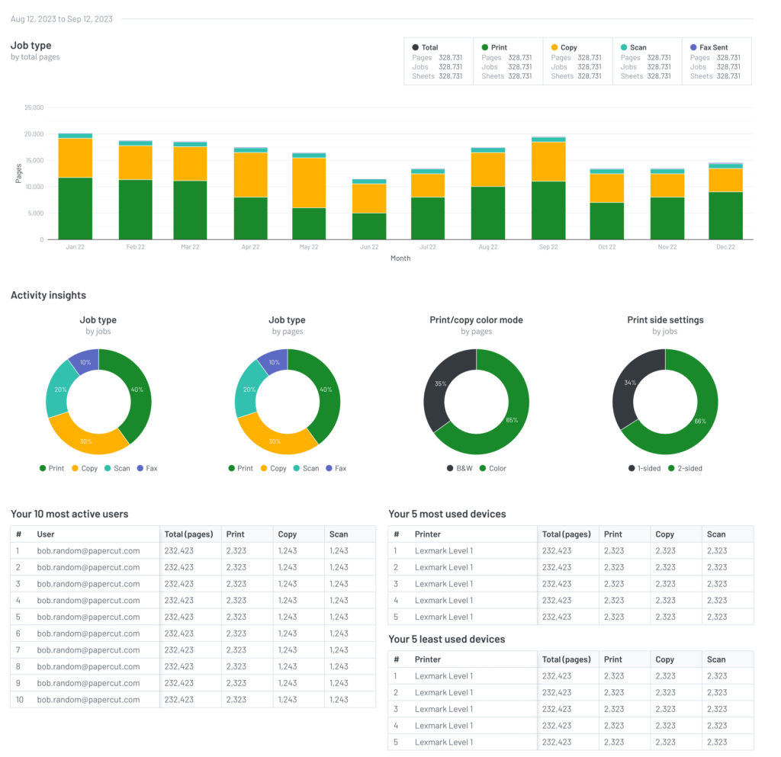Click the purple Fax Sent summary dot
Screen dimensions: 781x757
coord(693,47)
